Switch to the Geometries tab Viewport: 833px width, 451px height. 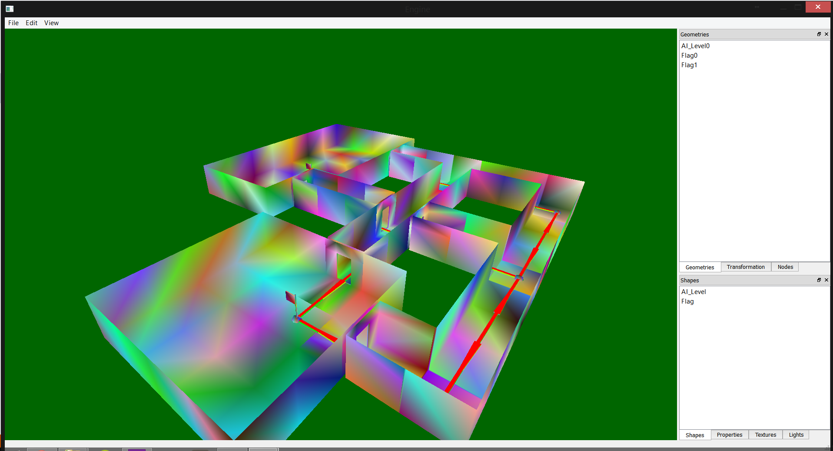[700, 267]
